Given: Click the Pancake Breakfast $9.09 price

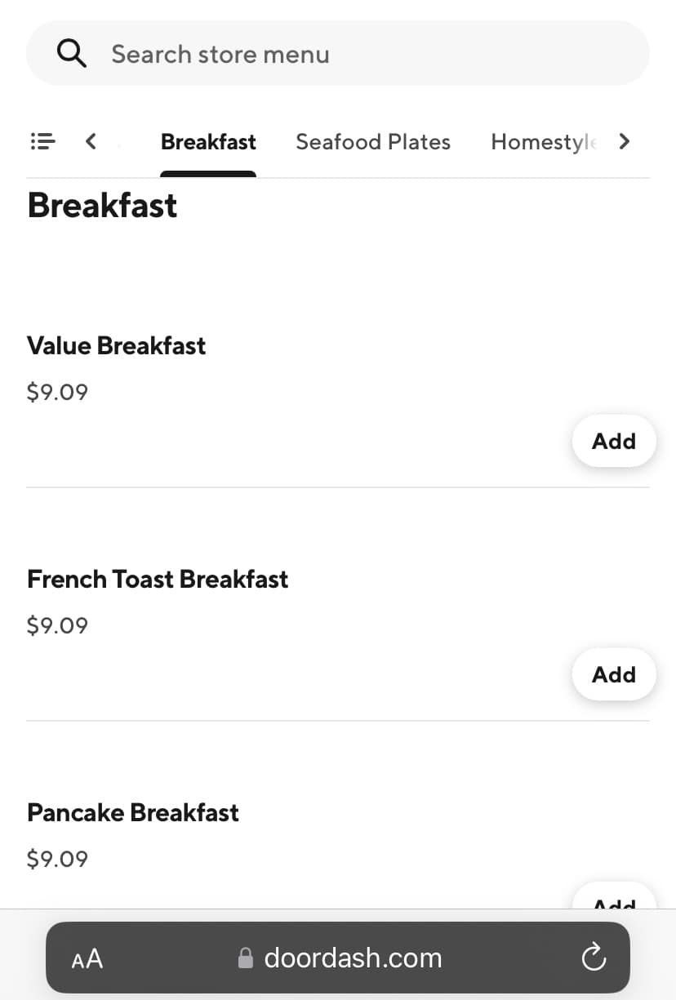Looking at the screenshot, I should [x=57, y=859].
